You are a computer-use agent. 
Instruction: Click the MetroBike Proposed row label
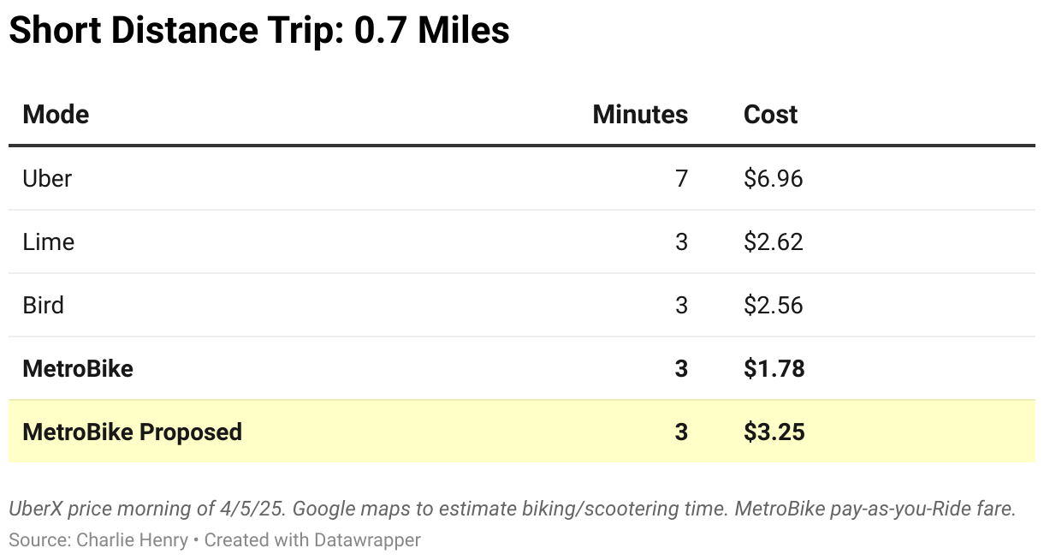coord(133,432)
